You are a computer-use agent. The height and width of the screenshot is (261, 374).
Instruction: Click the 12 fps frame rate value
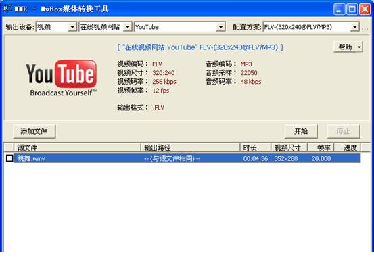(x=161, y=91)
